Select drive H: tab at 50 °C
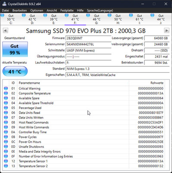Image resolution: width=172 pixels, height=173 pixels. pos(118,19)
